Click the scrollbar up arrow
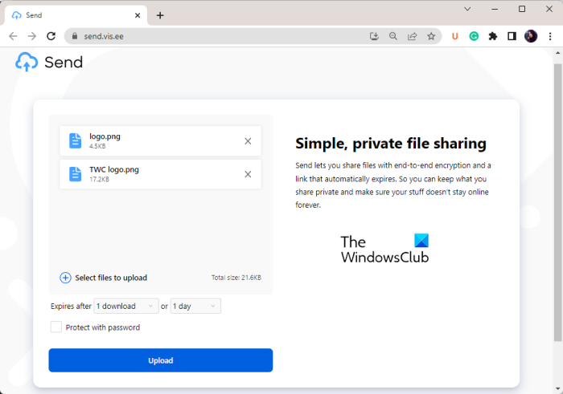This screenshot has height=394, width=563. coord(557,53)
